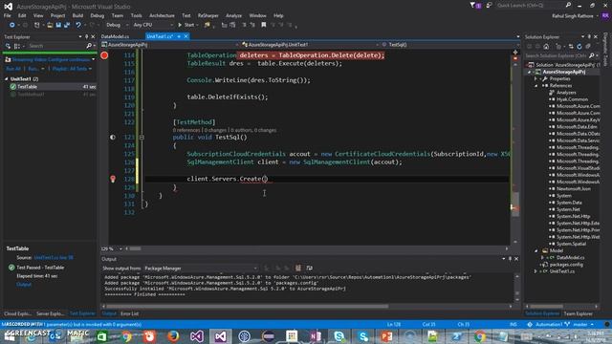Open the Architecture menu

point(162,15)
